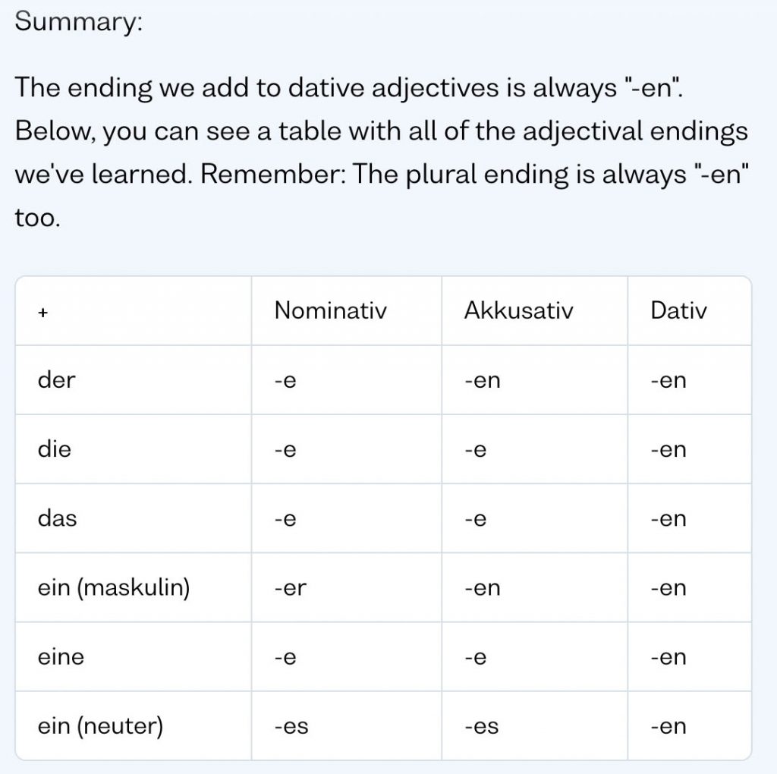The image size is (777, 774).
Task: Click the 'die' row label
Action: (55, 449)
